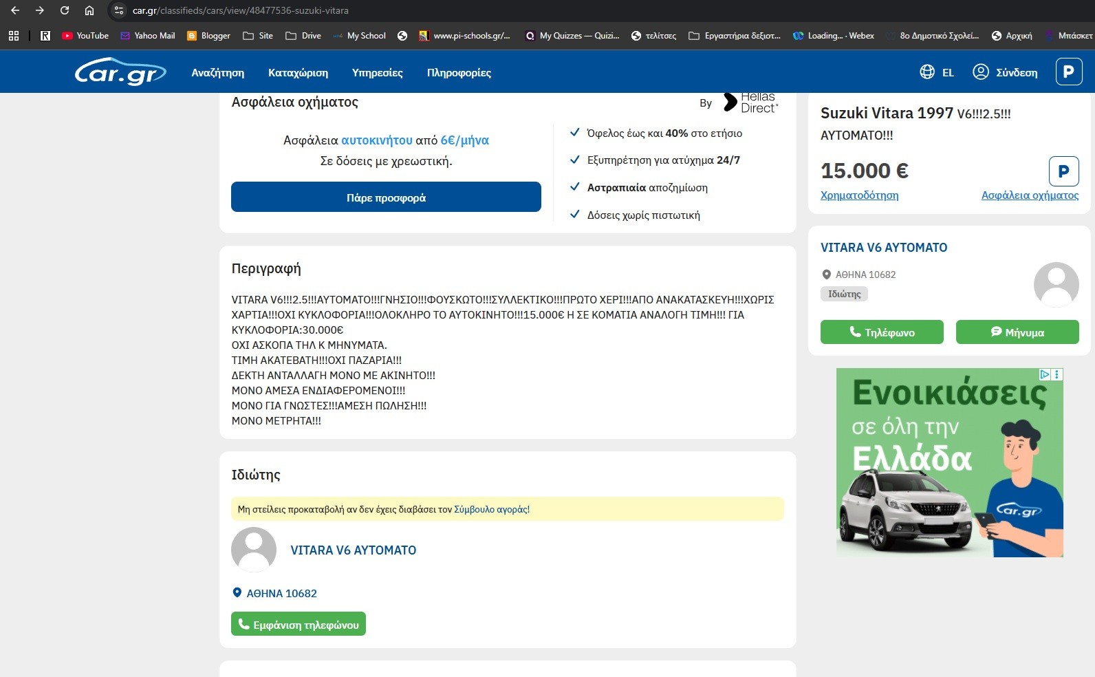Screen dimensions: 1095x677
Task: Open the τελίτσες bookmark
Action: point(654,36)
